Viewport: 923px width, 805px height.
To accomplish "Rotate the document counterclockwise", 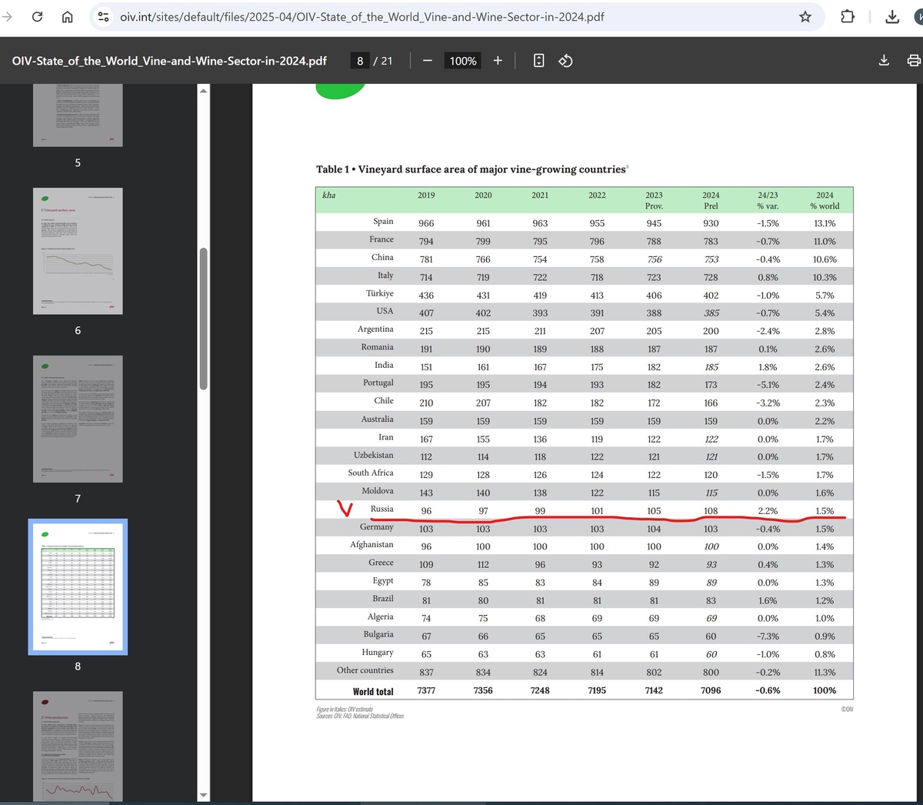I will [565, 61].
